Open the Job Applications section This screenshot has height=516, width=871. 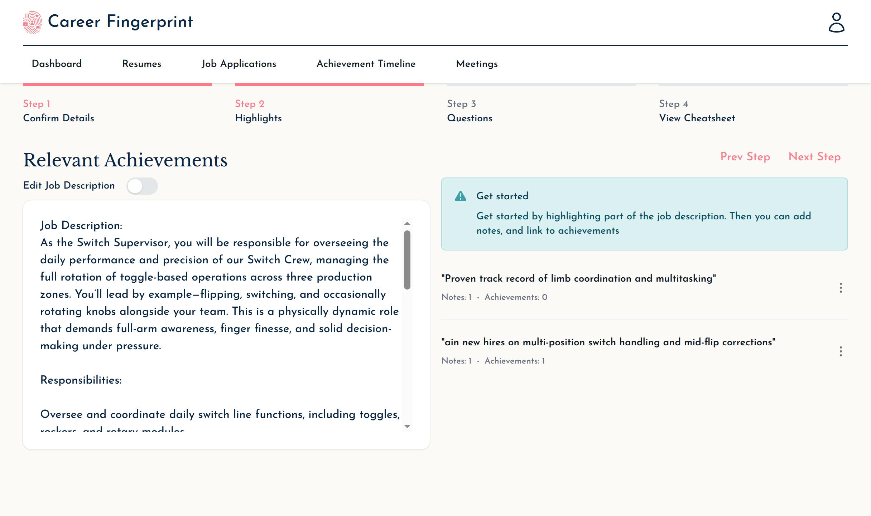point(239,64)
